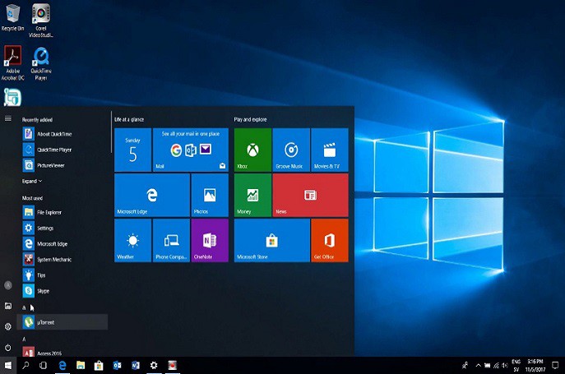
Task: Open the Mail tile
Action: [191, 150]
